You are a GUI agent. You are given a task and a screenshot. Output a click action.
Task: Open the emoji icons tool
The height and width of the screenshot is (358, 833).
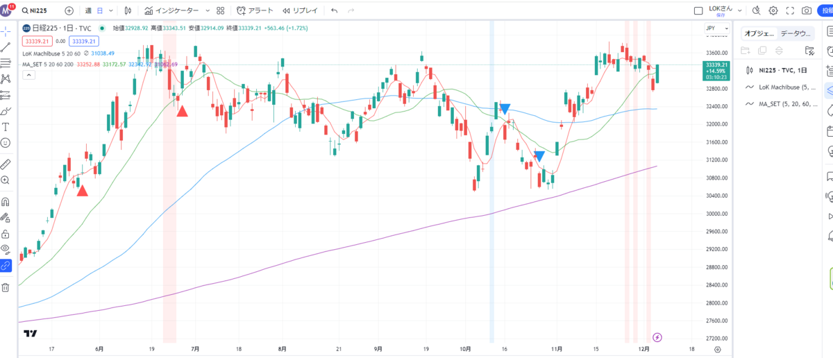click(6, 143)
